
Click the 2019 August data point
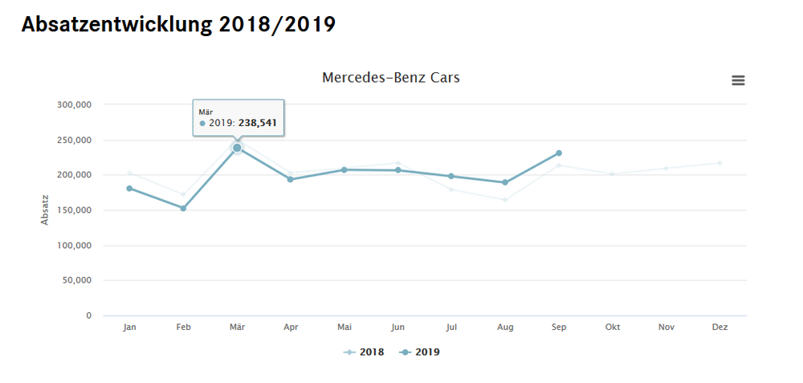[x=505, y=182]
